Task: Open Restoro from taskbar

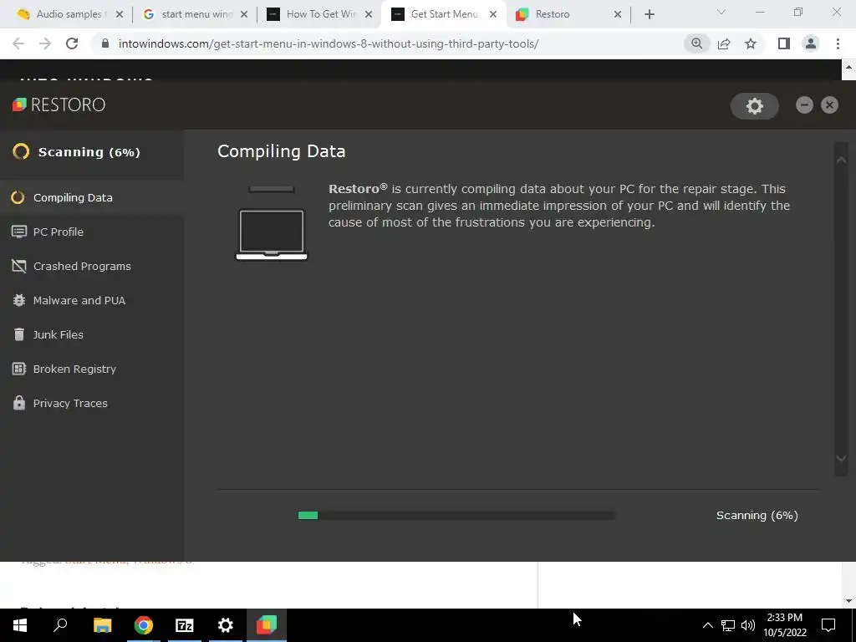Action: (x=267, y=625)
